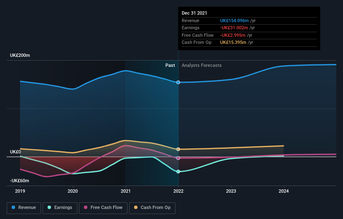Select the 2020 axis label
The height and width of the screenshot is (219, 343).
tap(73, 191)
